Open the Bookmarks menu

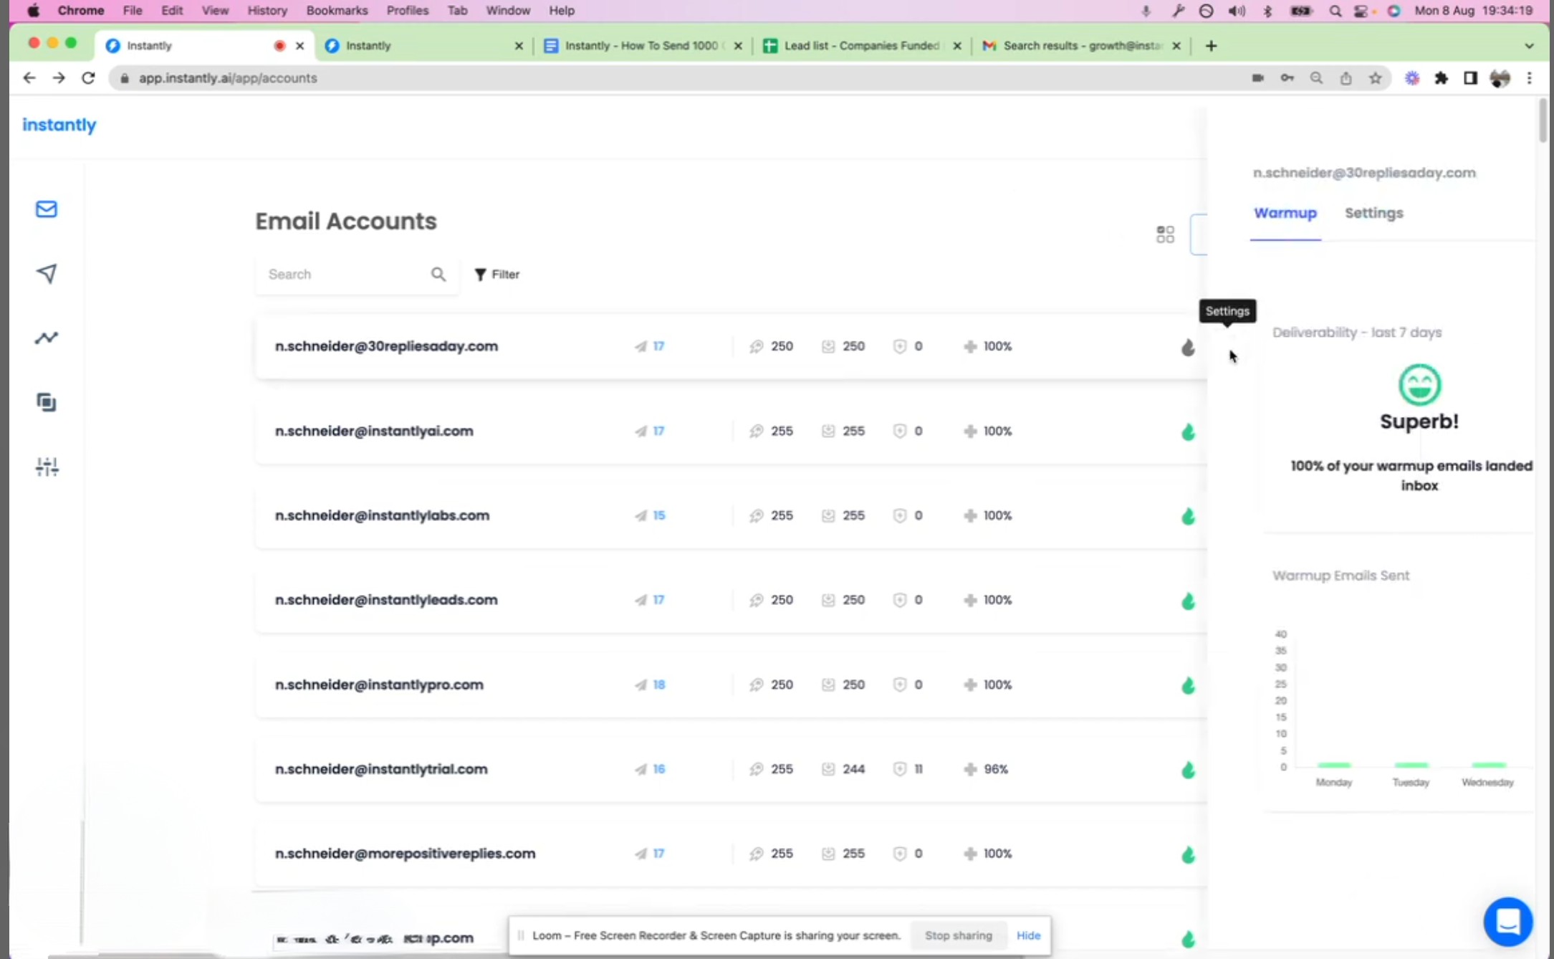[x=337, y=11]
